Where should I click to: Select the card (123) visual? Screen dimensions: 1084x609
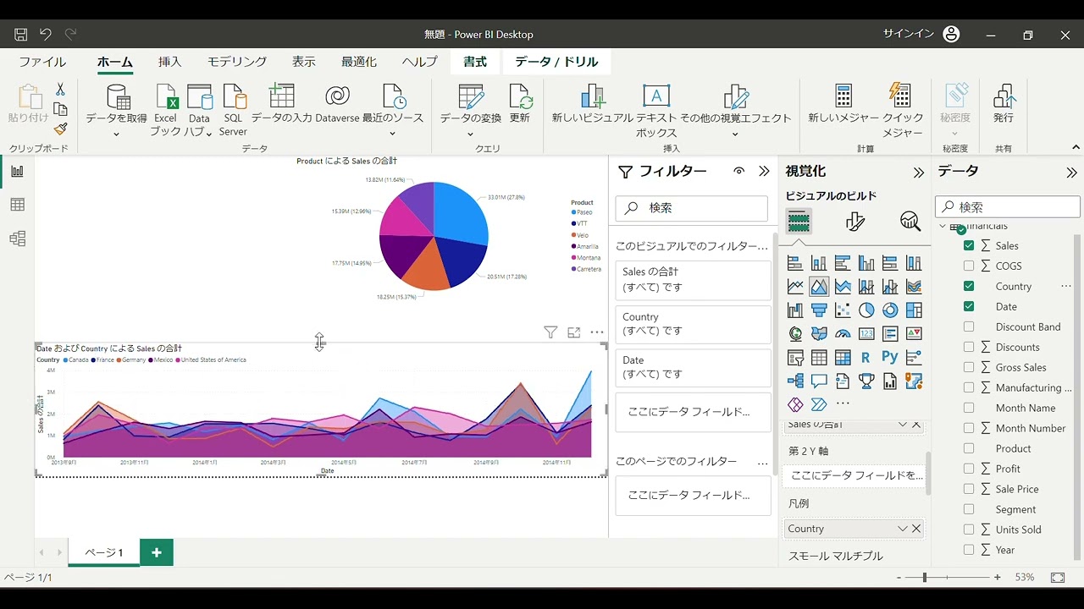(866, 334)
